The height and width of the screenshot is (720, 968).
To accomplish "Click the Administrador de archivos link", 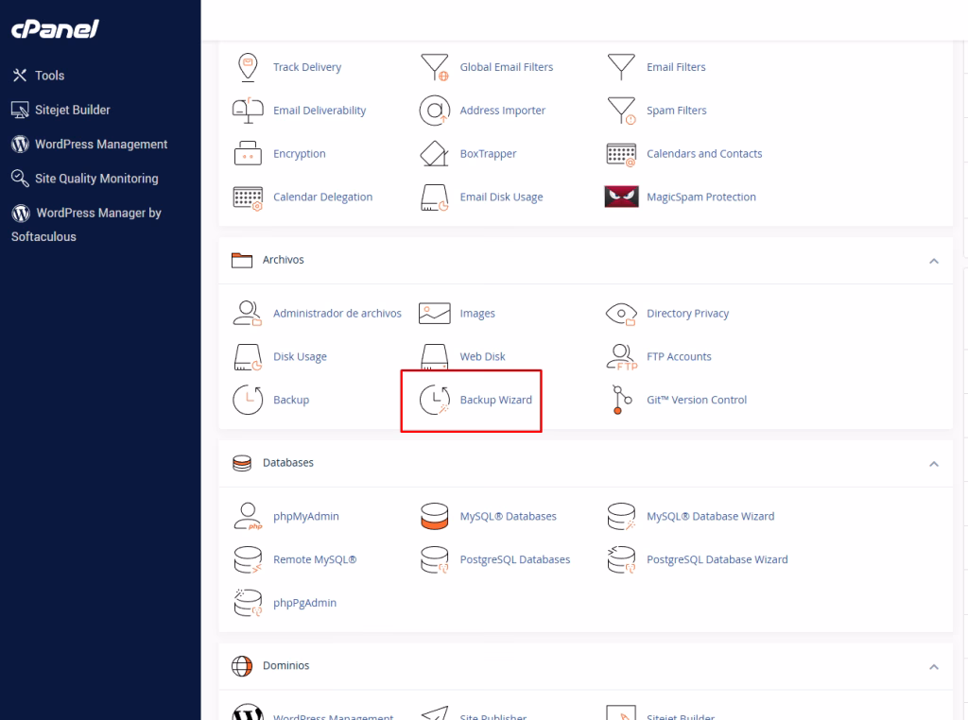I will coord(337,313).
